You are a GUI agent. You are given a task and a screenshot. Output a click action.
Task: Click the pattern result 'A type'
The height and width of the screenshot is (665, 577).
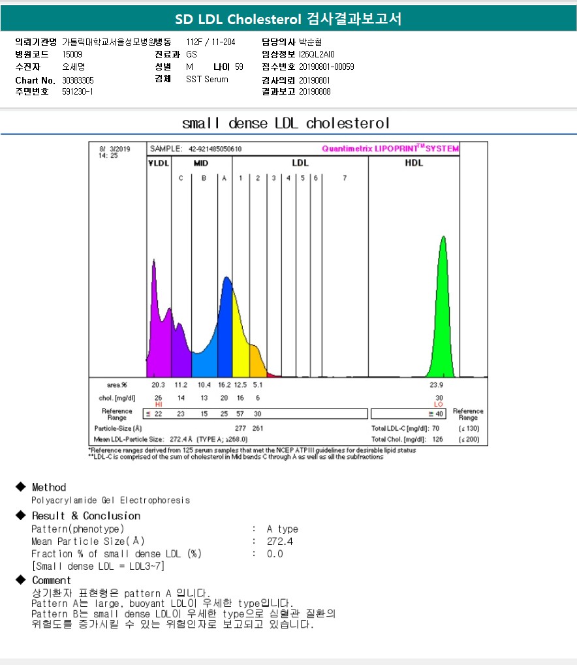pyautogui.click(x=282, y=529)
